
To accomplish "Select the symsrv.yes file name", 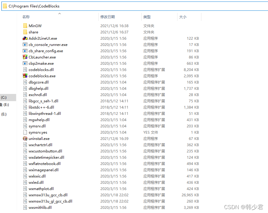I will coord(38,132).
